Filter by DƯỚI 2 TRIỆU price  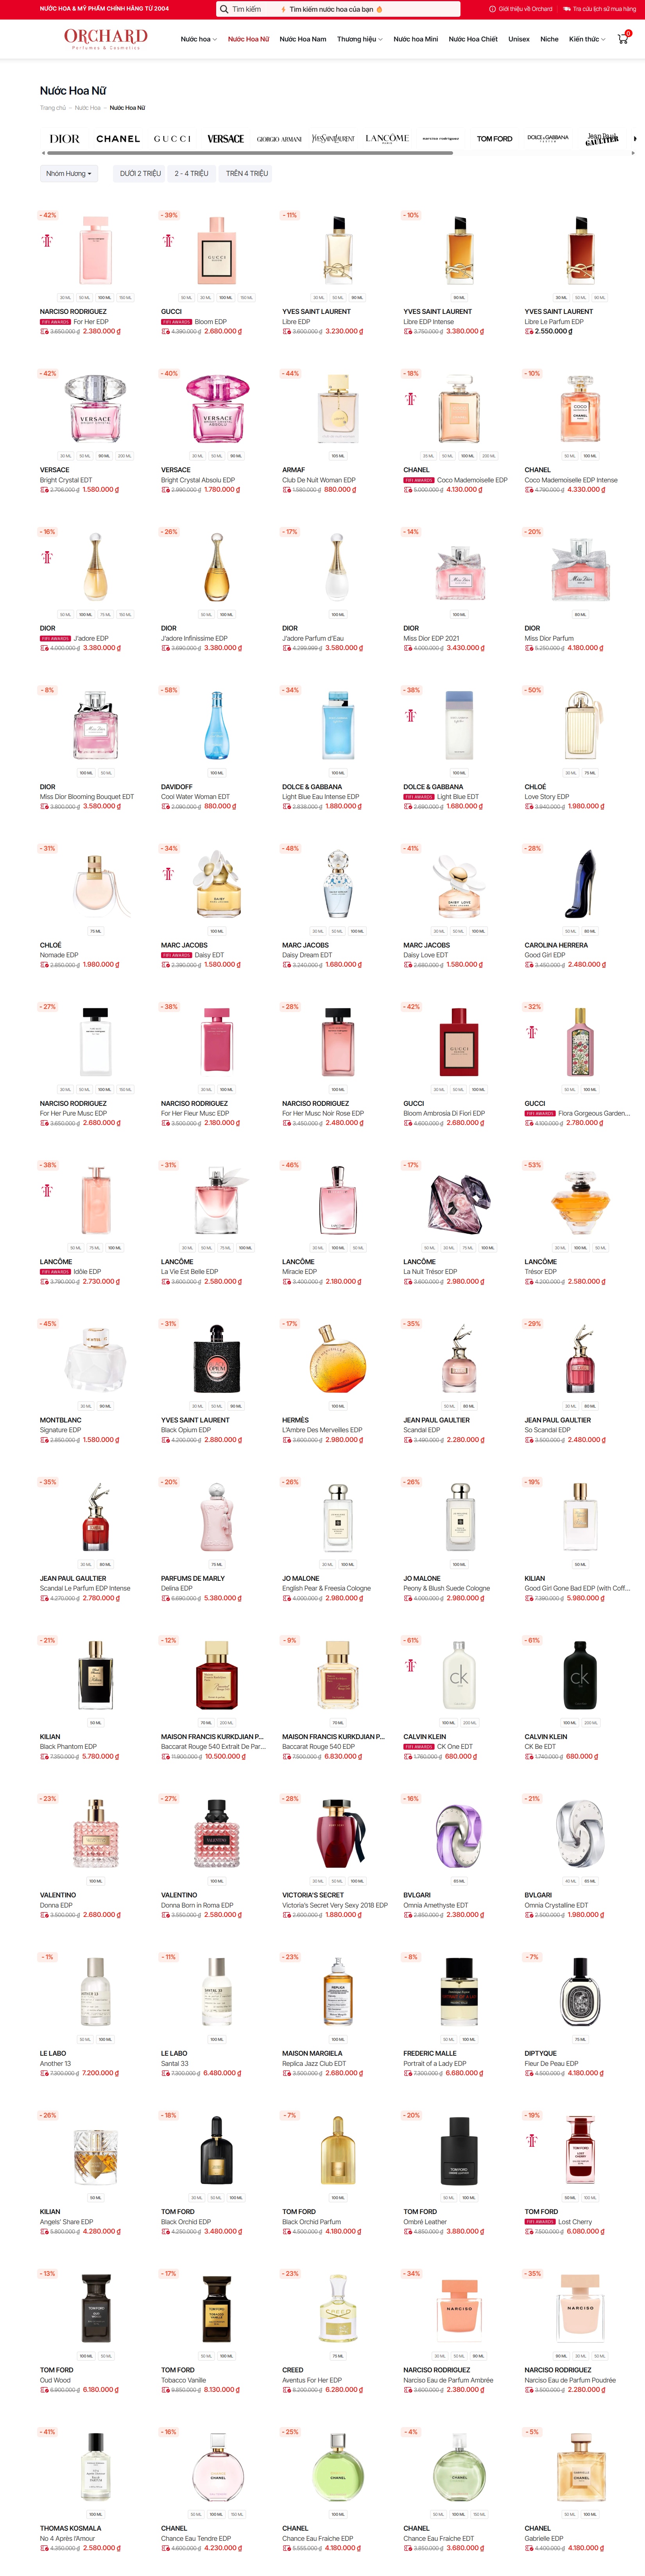[140, 173]
